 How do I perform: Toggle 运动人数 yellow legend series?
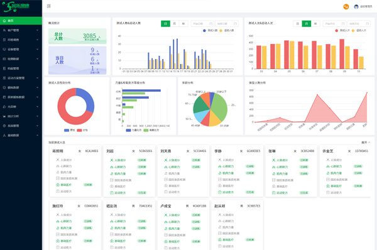click(x=226, y=31)
